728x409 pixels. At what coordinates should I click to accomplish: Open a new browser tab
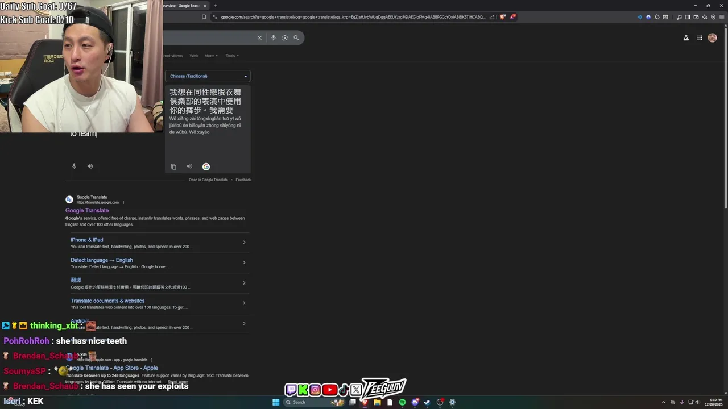(x=215, y=6)
